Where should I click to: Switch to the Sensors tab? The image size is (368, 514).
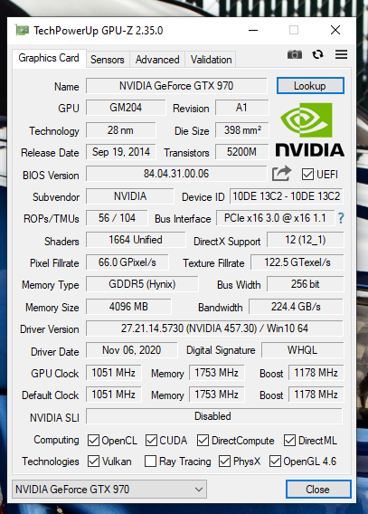[x=108, y=60]
